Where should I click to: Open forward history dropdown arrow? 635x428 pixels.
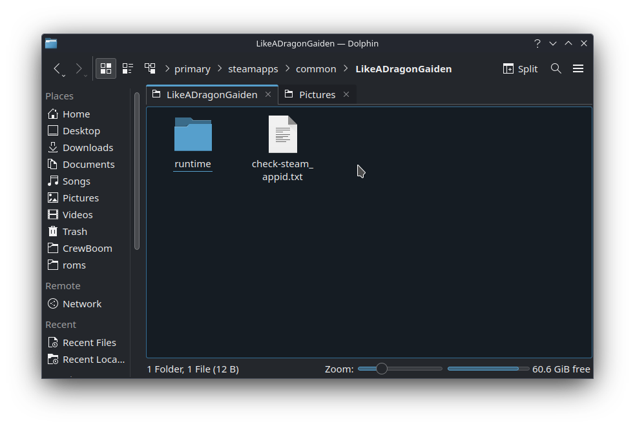pos(85,76)
